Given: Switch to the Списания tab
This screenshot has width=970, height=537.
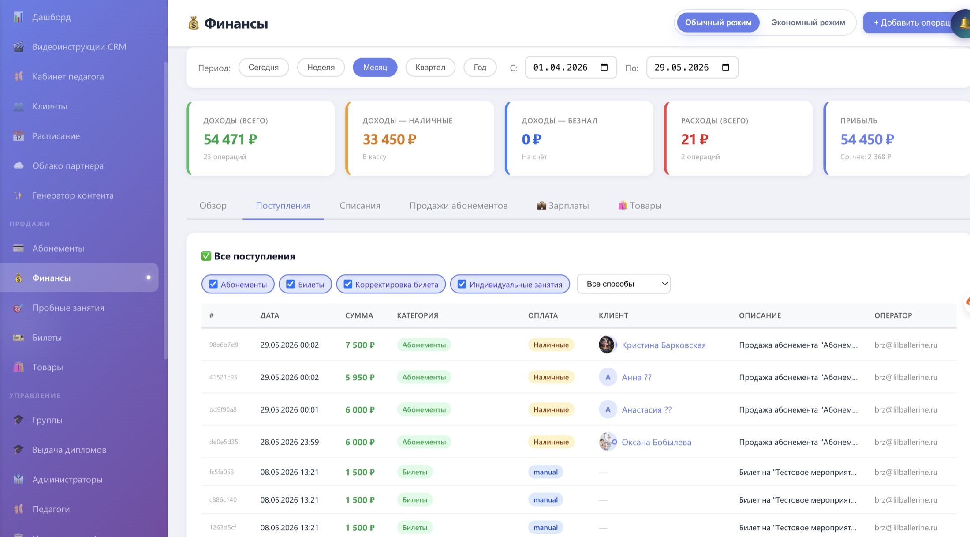Looking at the screenshot, I should (x=360, y=206).
